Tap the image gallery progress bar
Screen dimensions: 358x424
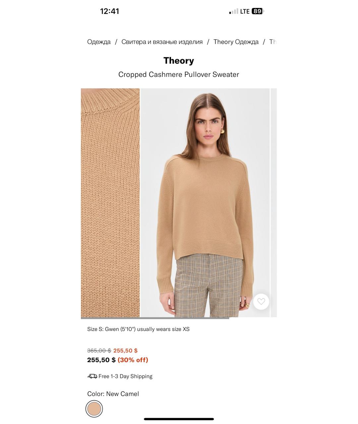[x=155, y=318]
